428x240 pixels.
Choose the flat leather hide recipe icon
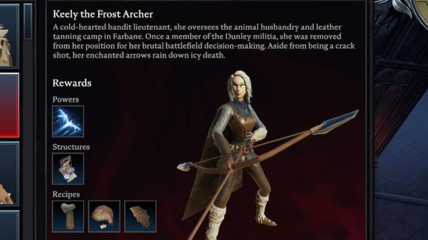(140, 217)
